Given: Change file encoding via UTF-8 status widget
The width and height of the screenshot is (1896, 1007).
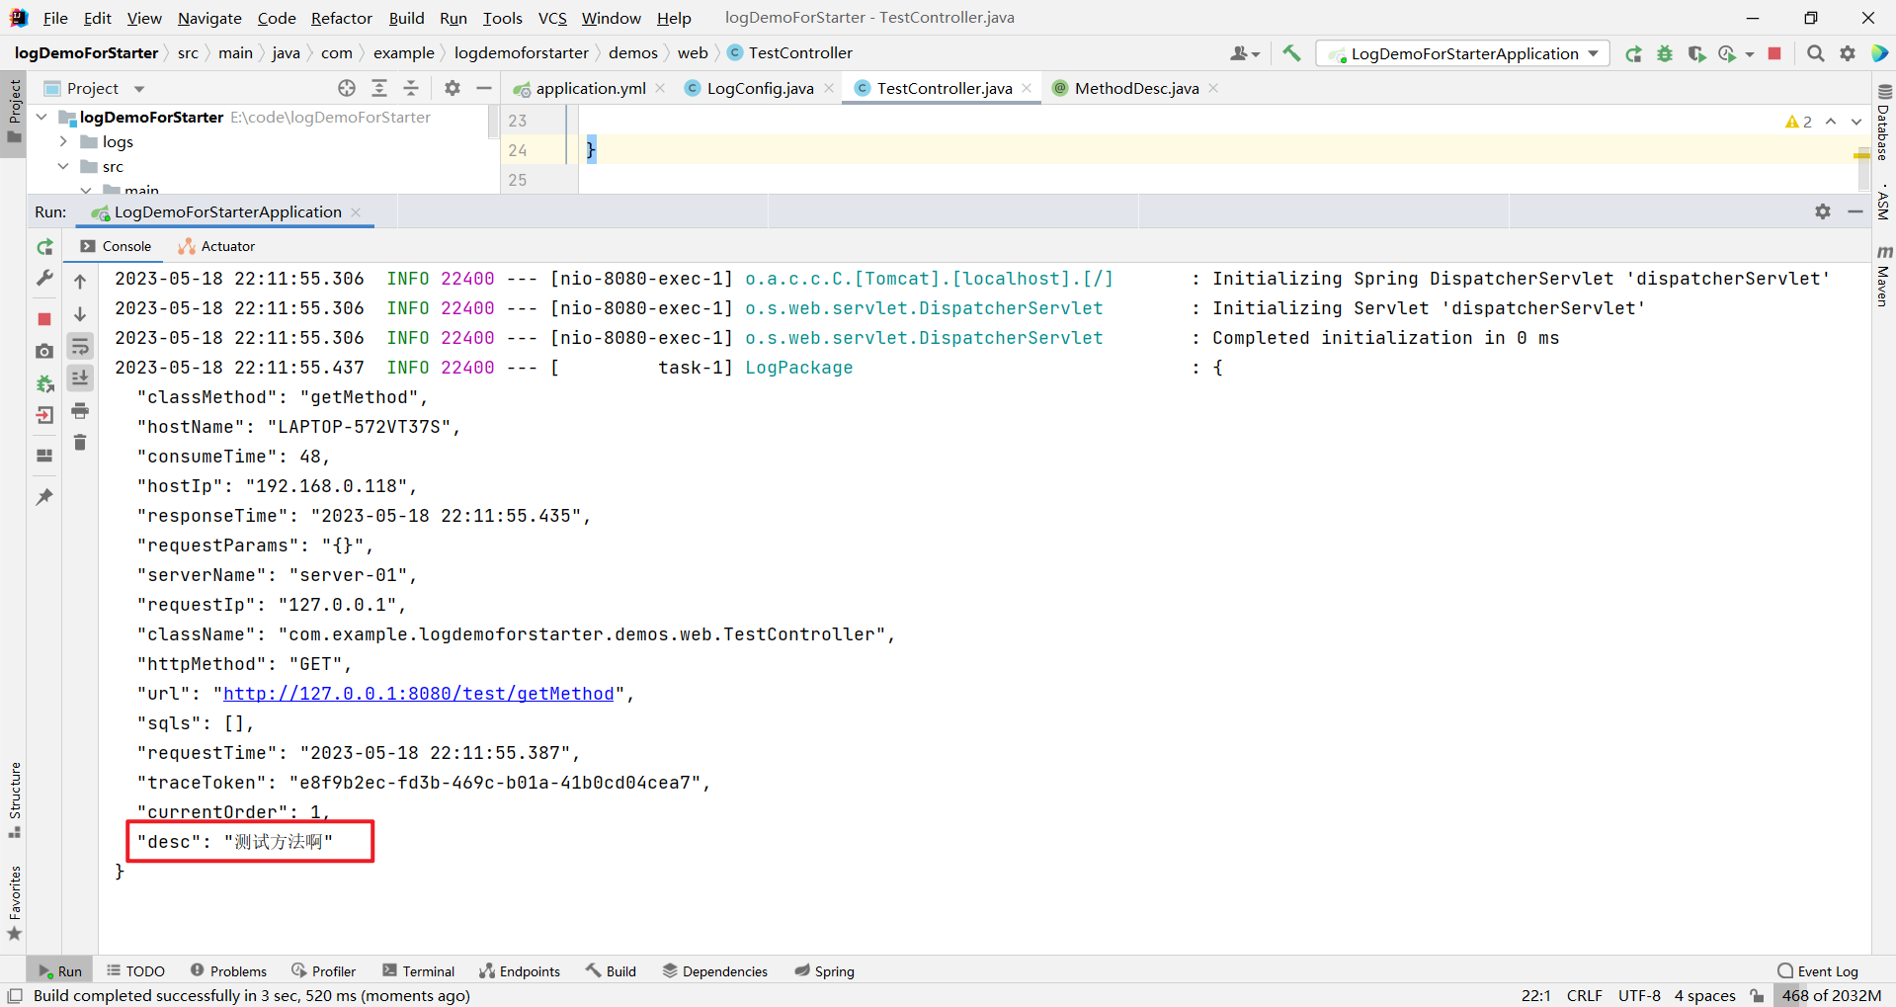Looking at the screenshot, I should 1638,995.
